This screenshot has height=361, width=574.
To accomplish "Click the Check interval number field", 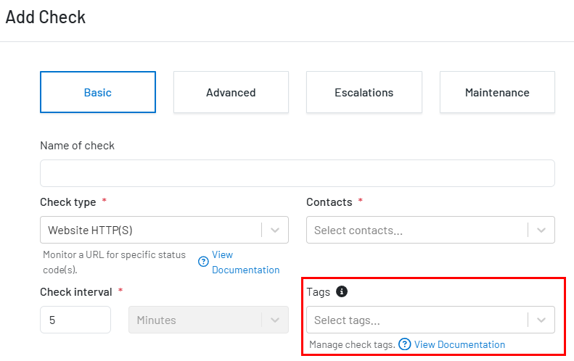I will pos(75,320).
